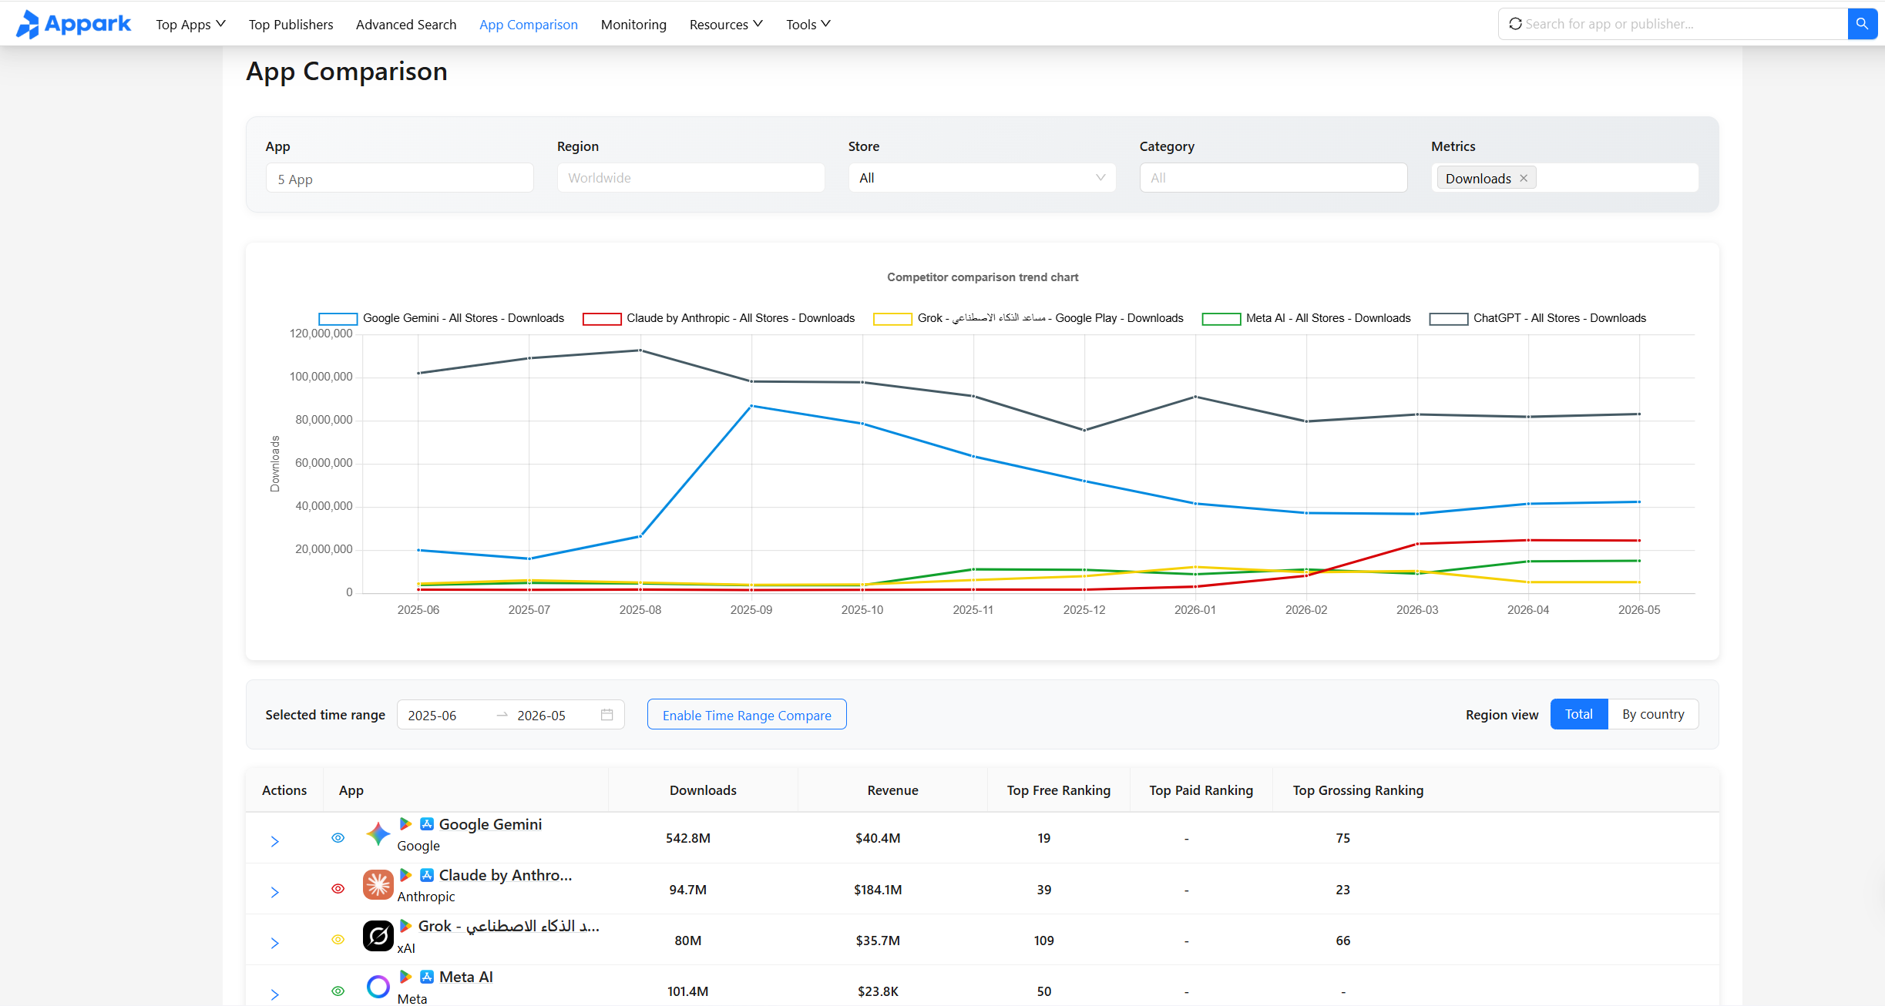Open Meta AI app link
This screenshot has width=1885, height=1006.
(465, 977)
